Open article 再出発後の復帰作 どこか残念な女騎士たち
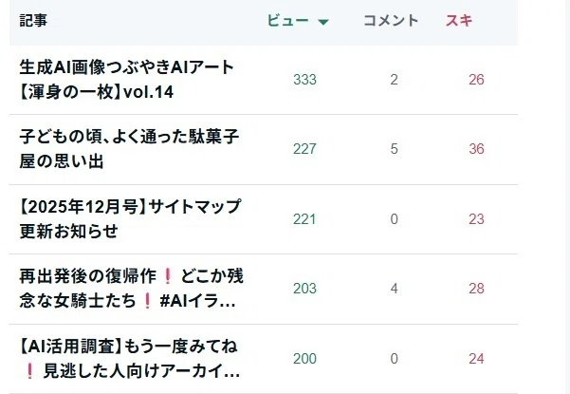The width and height of the screenshot is (570, 394). 131,289
